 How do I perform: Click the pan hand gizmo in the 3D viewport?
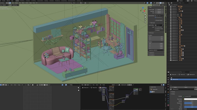[x=145, y=17]
